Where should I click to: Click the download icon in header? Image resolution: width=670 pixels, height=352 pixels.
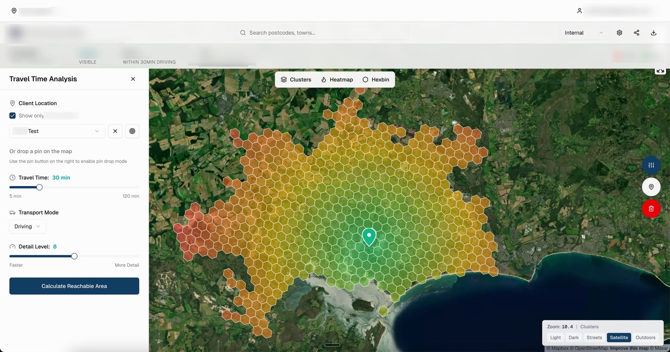(x=653, y=33)
